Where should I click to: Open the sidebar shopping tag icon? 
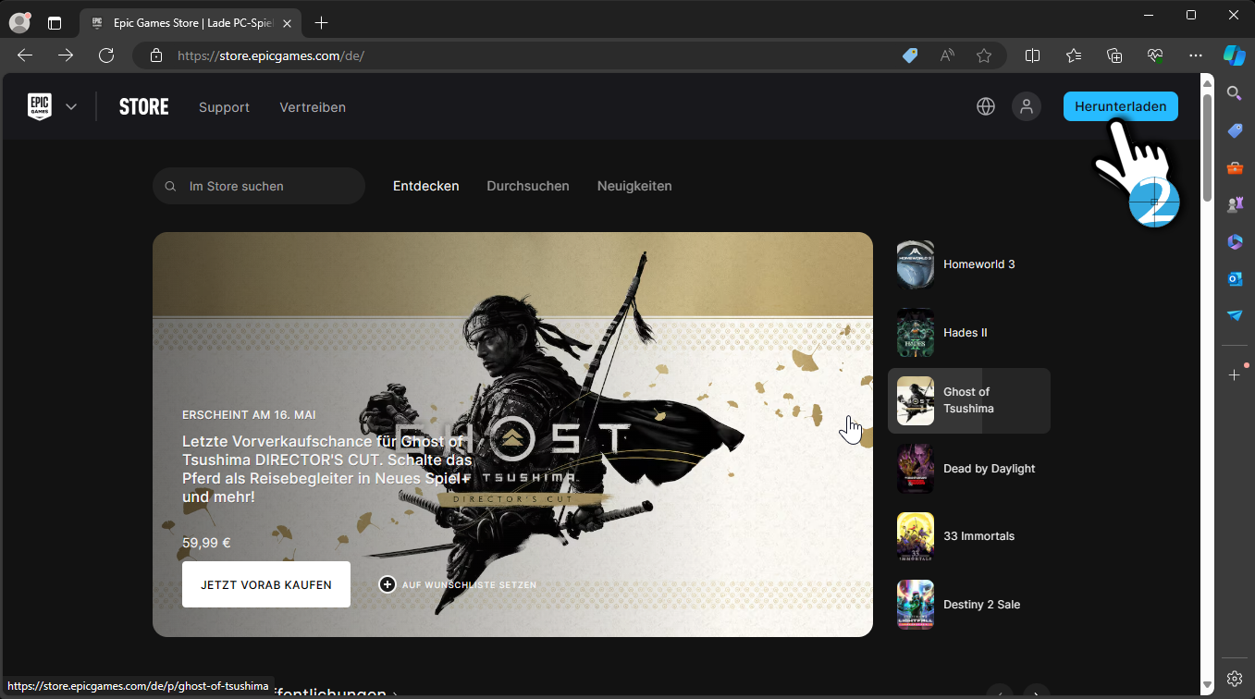pos(1235,130)
